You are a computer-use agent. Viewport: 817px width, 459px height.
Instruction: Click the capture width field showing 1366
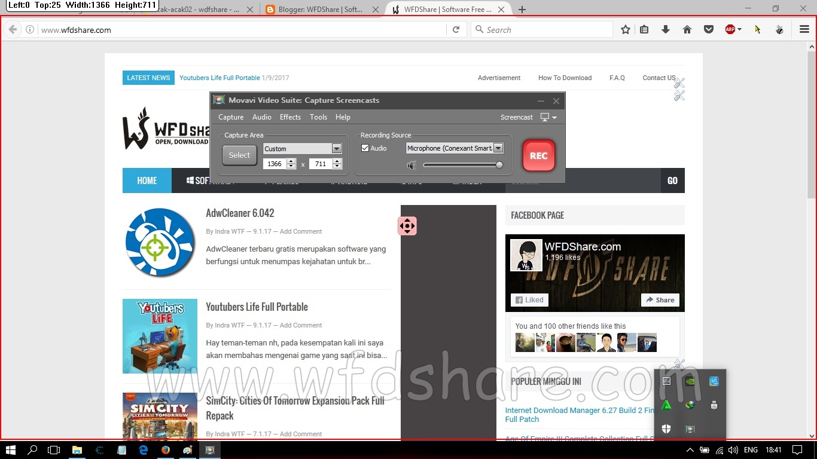[275, 164]
